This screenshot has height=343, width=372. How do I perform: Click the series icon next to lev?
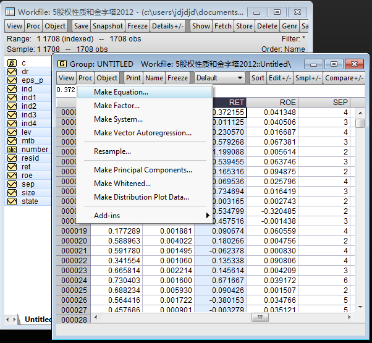tap(12, 132)
